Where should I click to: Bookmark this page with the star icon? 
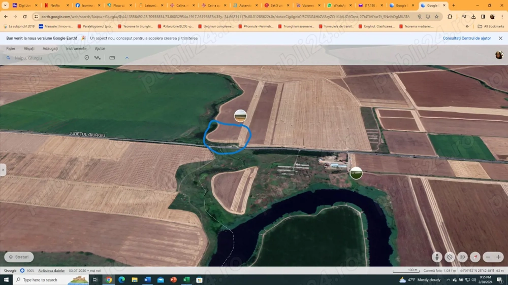click(x=436, y=17)
